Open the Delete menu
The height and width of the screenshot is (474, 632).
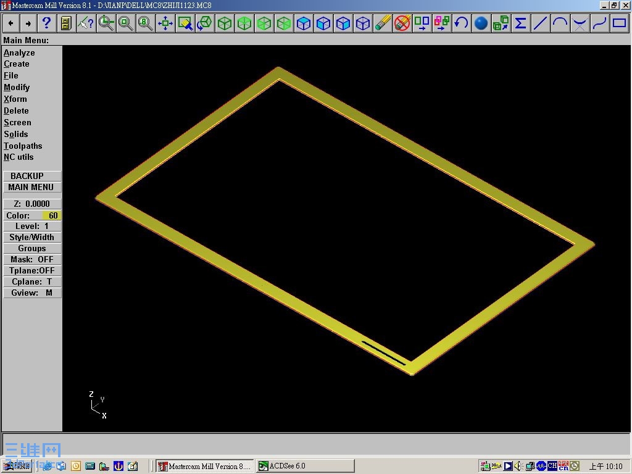tap(16, 111)
